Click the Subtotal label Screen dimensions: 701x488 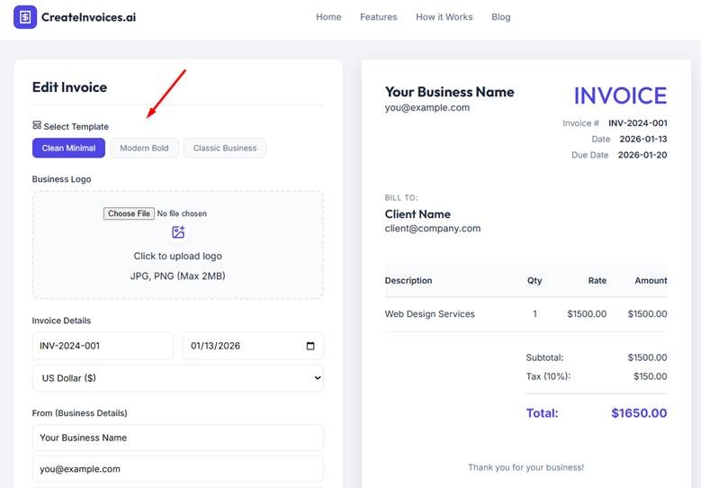tap(544, 357)
